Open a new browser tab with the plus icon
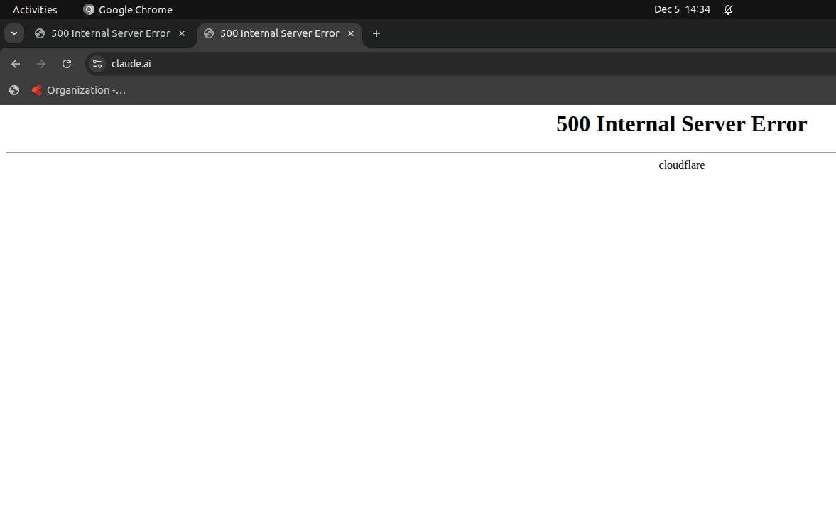This screenshot has height=511, width=836. [376, 33]
